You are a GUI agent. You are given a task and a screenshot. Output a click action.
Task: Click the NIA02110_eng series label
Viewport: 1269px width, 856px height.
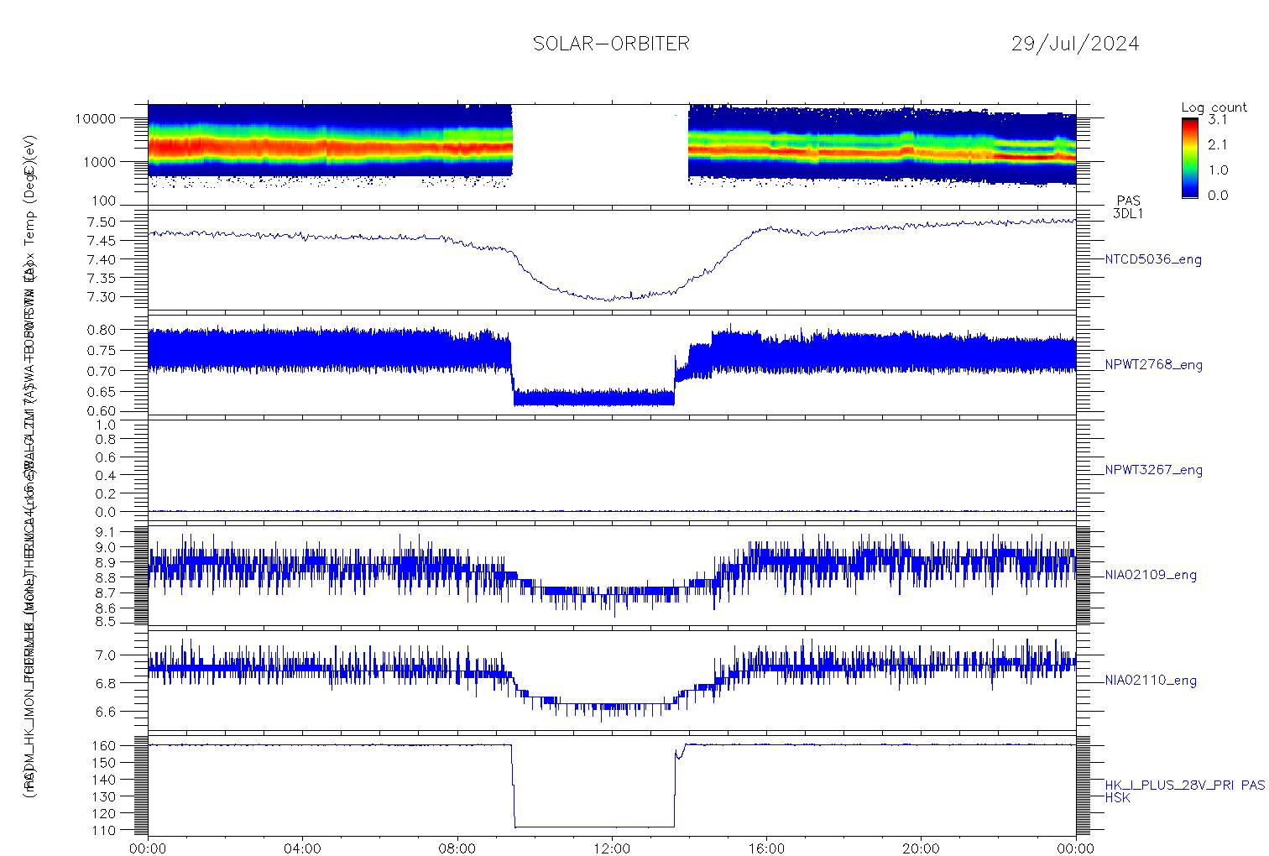(1151, 681)
